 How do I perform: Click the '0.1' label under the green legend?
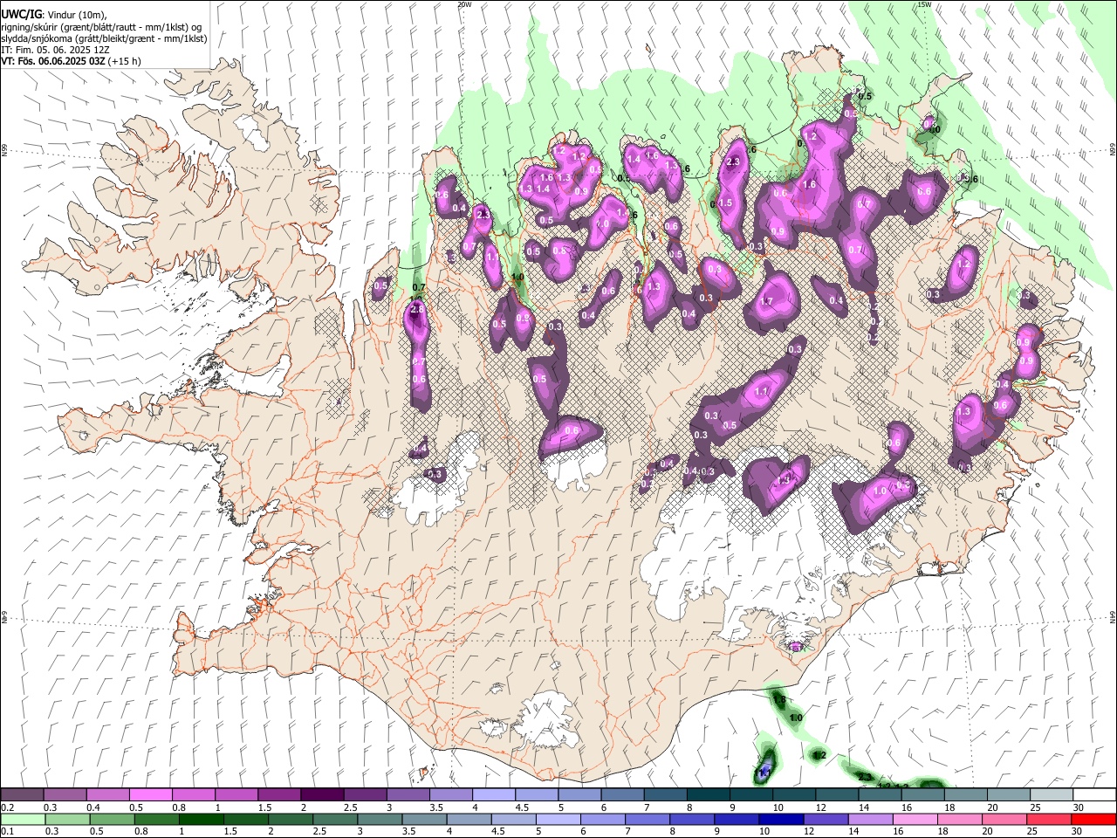click(x=8, y=832)
